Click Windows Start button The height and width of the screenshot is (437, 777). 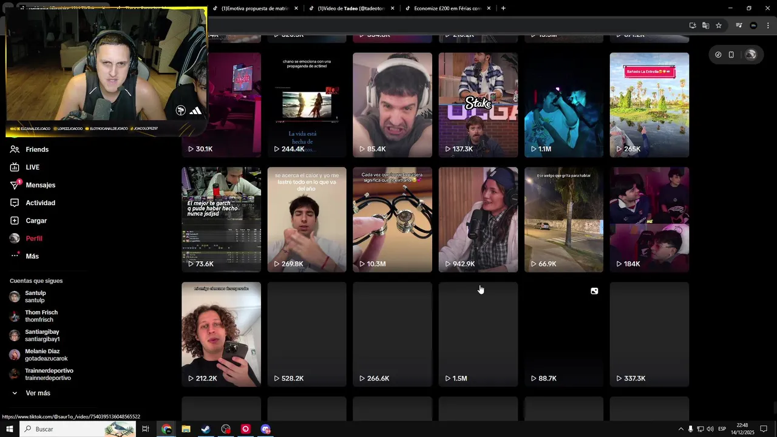(x=10, y=429)
